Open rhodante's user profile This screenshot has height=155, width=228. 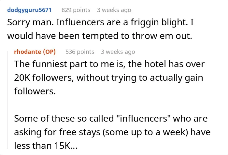pyautogui.click(x=28, y=52)
